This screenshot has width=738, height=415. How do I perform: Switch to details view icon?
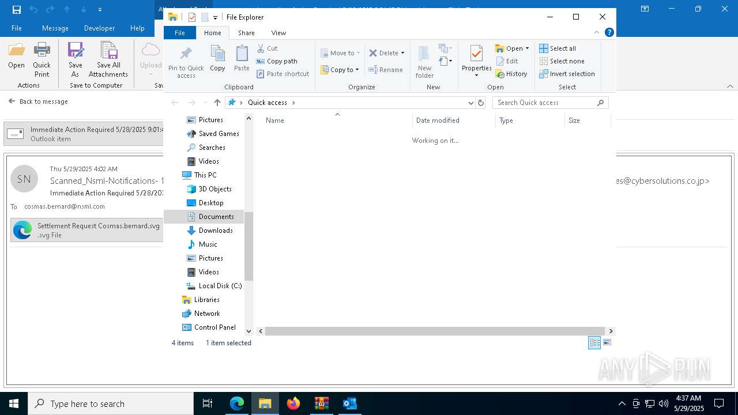click(594, 343)
